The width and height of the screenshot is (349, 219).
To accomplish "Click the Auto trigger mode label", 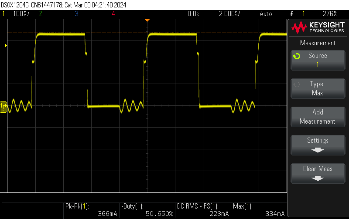I will (x=266, y=14).
